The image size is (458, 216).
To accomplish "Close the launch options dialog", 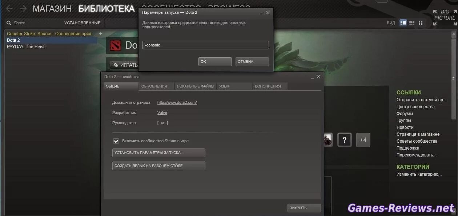I will click(x=268, y=12).
